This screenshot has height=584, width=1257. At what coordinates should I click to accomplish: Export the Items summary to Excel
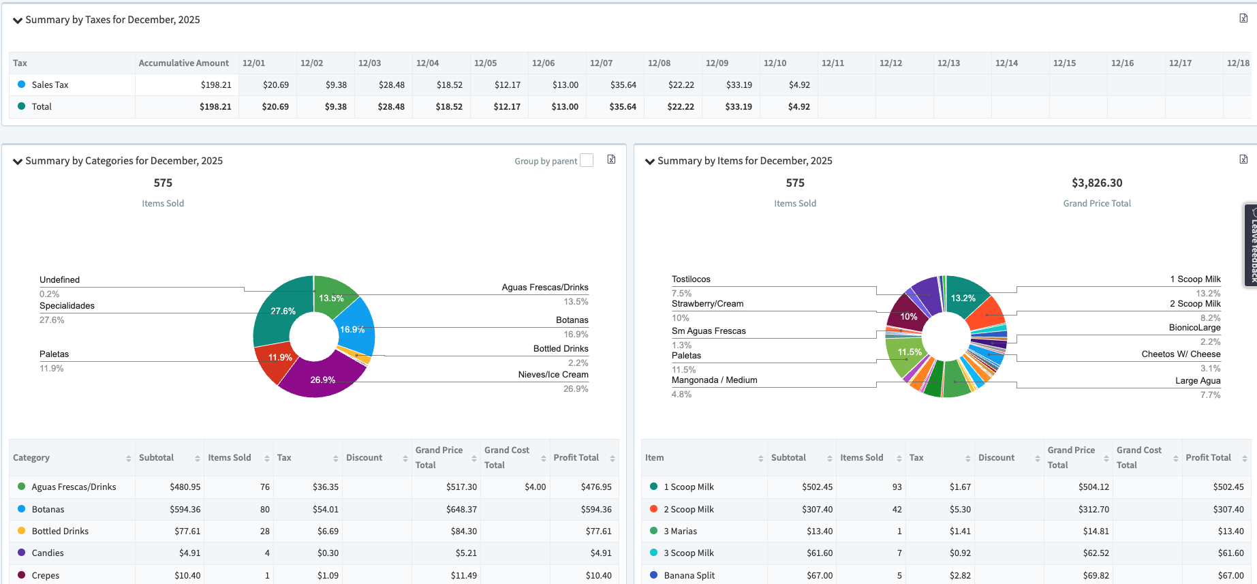[1243, 159]
